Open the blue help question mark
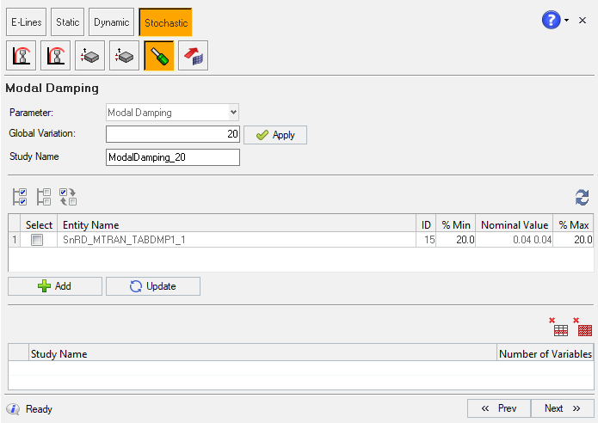598x423 pixels. (x=551, y=20)
